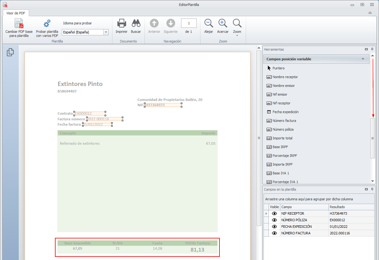This screenshot has width=379, height=260.
Task: Select Fecha expedición field tool
Action: pyautogui.click(x=285, y=112)
